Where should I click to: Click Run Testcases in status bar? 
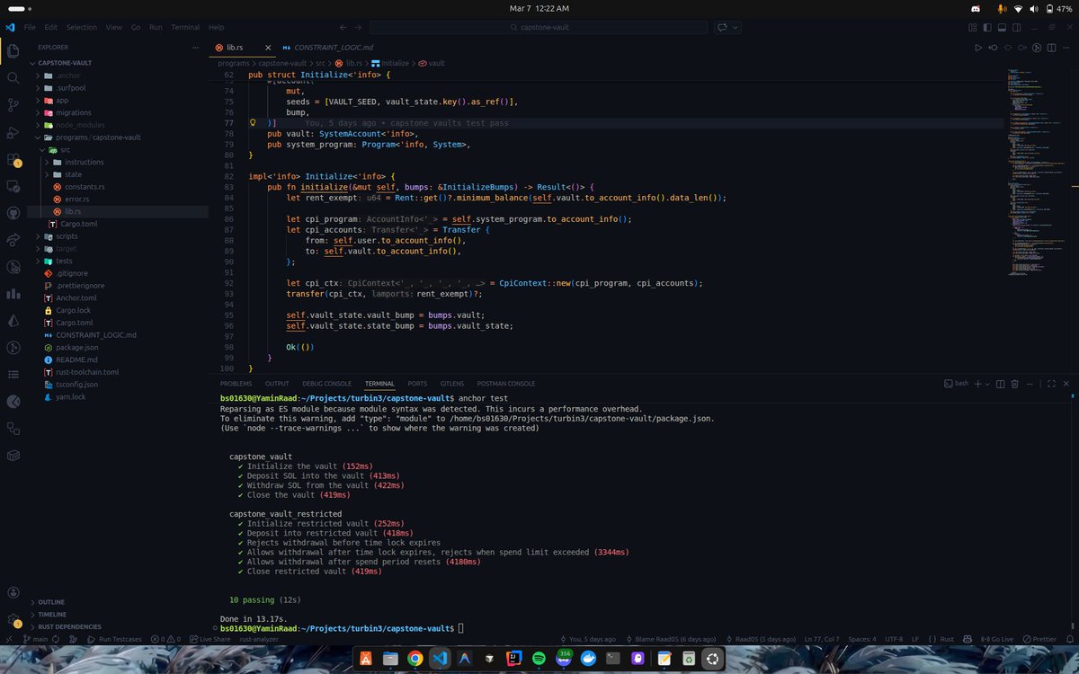[114, 639]
